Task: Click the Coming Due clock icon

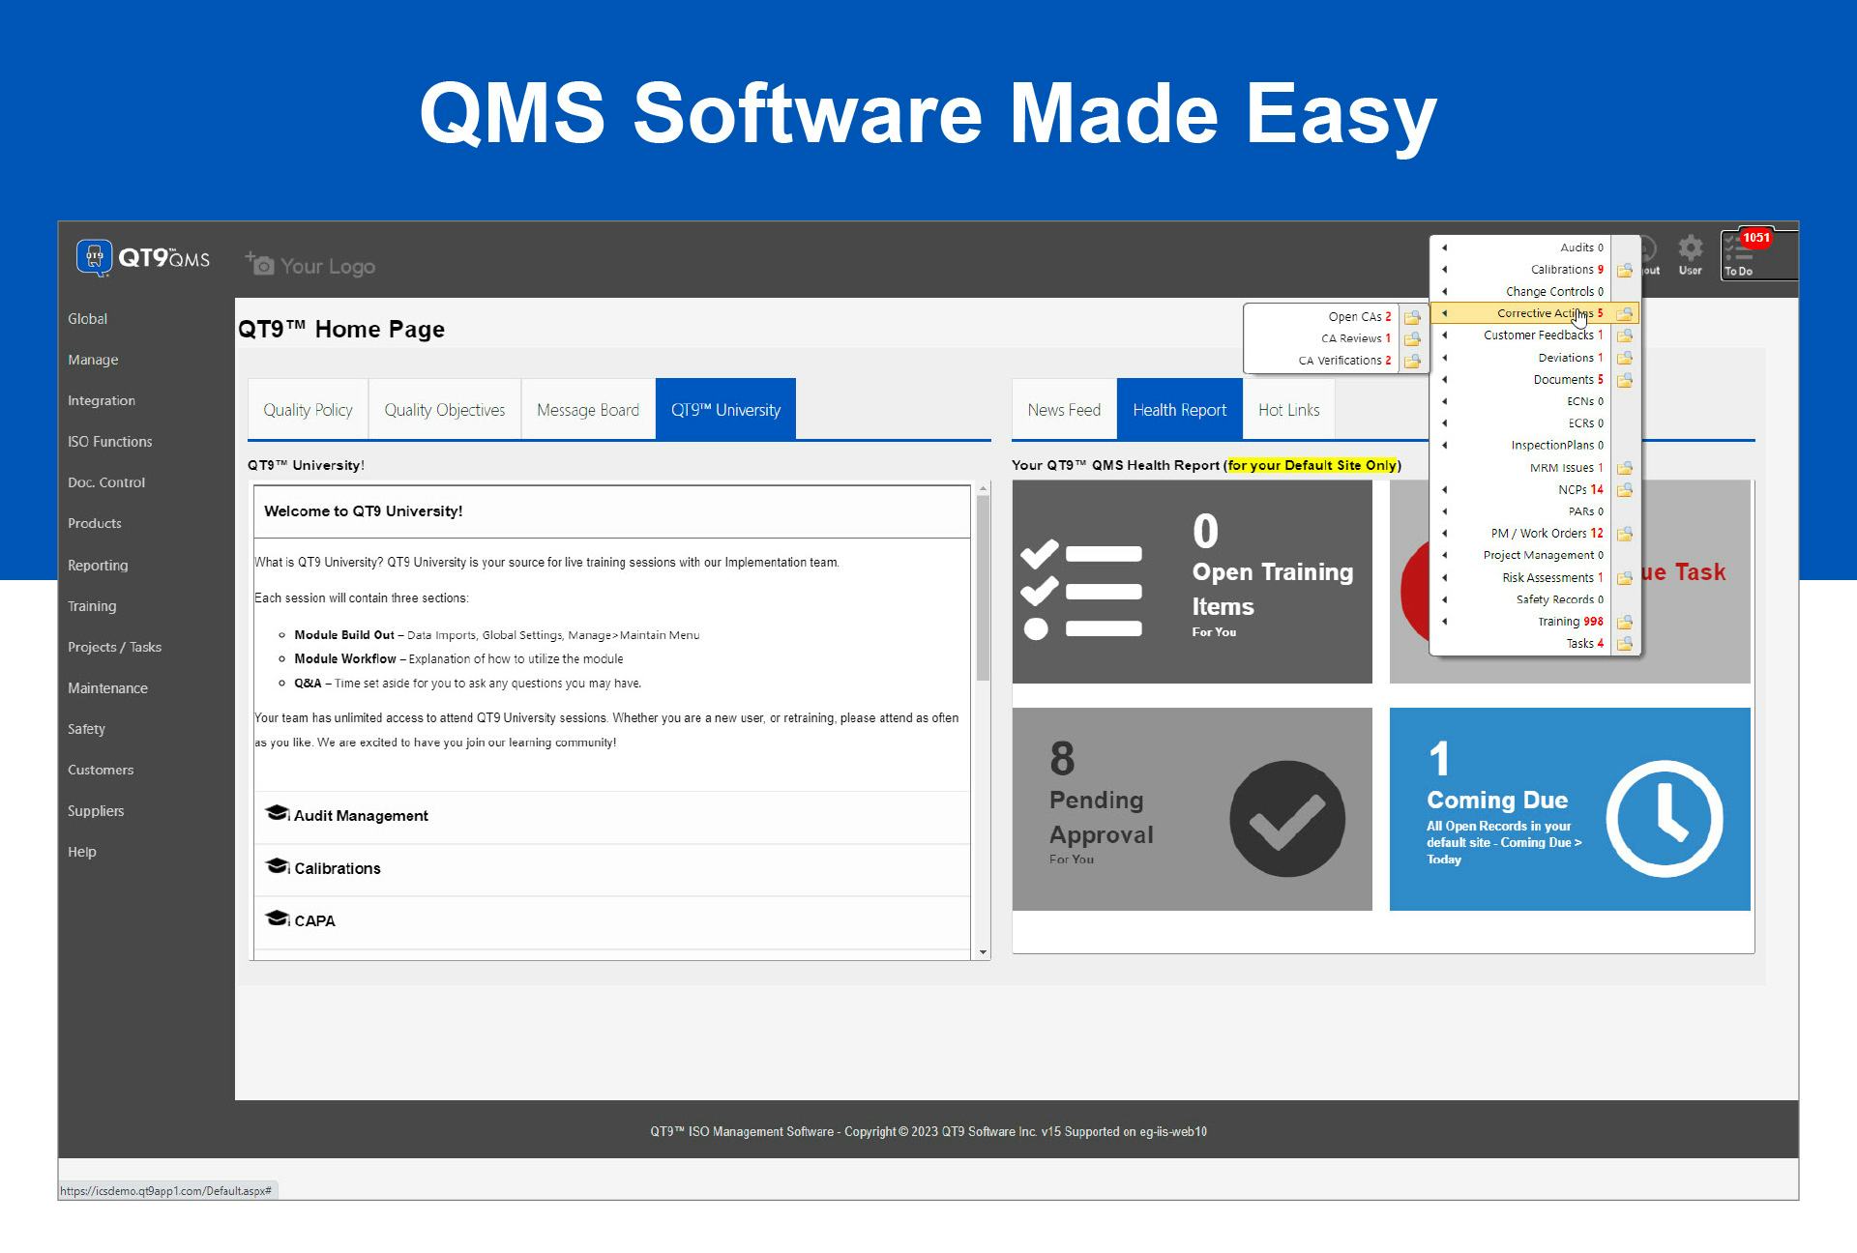Action: pyautogui.click(x=1665, y=819)
